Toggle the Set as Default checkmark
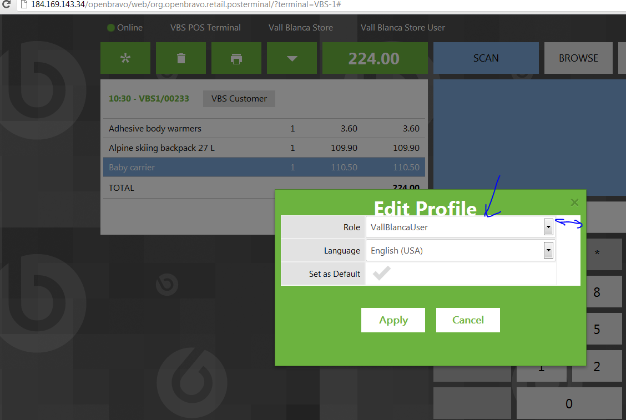Viewport: 626px width, 420px height. pyautogui.click(x=382, y=274)
